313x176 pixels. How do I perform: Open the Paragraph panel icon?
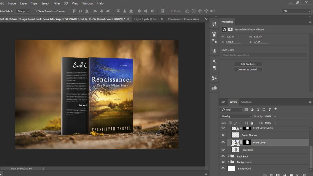[214, 68]
